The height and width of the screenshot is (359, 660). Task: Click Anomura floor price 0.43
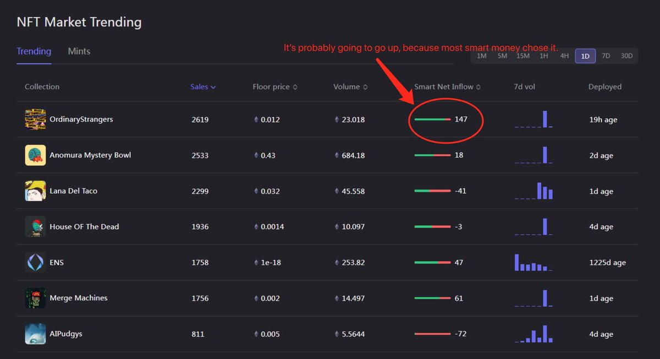coord(268,155)
